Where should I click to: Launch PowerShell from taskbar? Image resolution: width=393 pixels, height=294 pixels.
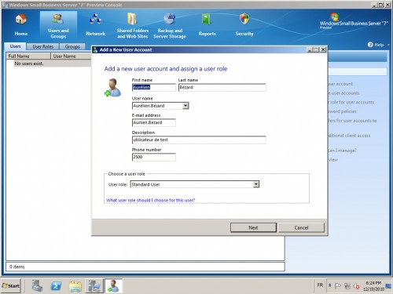tap(56, 285)
